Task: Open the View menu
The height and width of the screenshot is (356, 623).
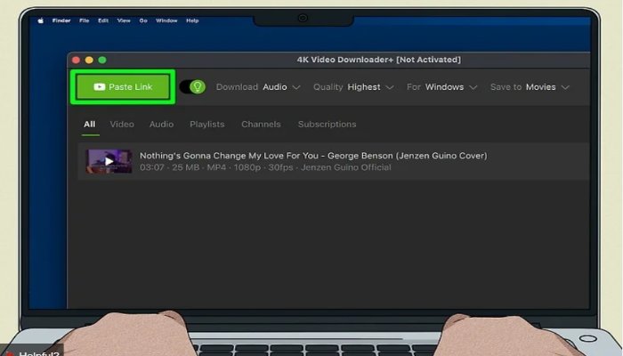Action: [124, 20]
